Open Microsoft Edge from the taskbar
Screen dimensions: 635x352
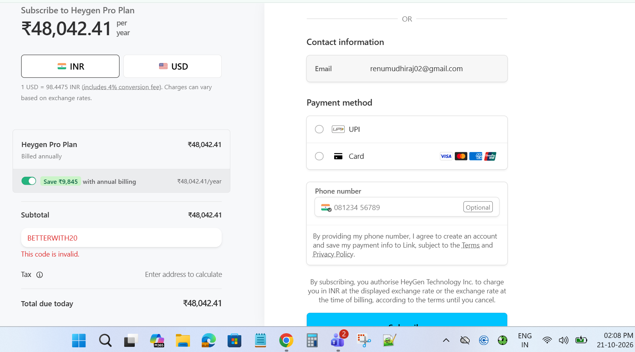pos(208,340)
